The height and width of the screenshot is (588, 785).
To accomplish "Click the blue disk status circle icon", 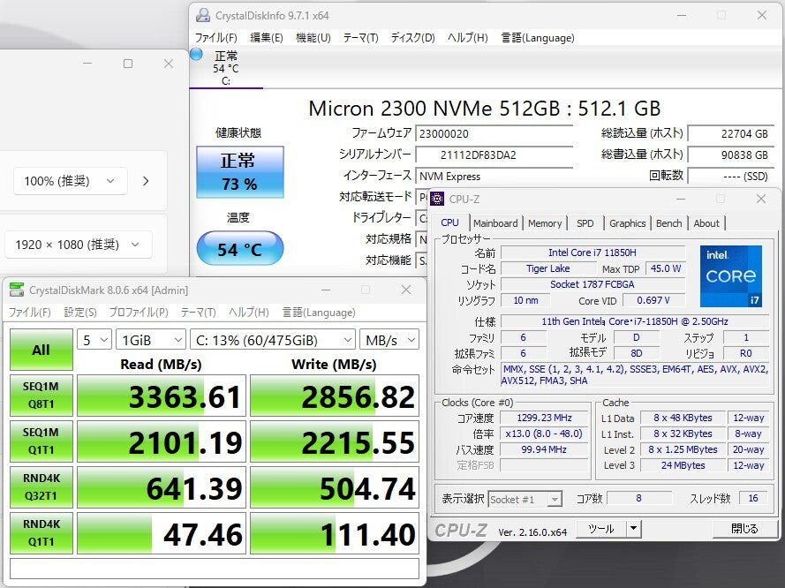I will tap(196, 54).
